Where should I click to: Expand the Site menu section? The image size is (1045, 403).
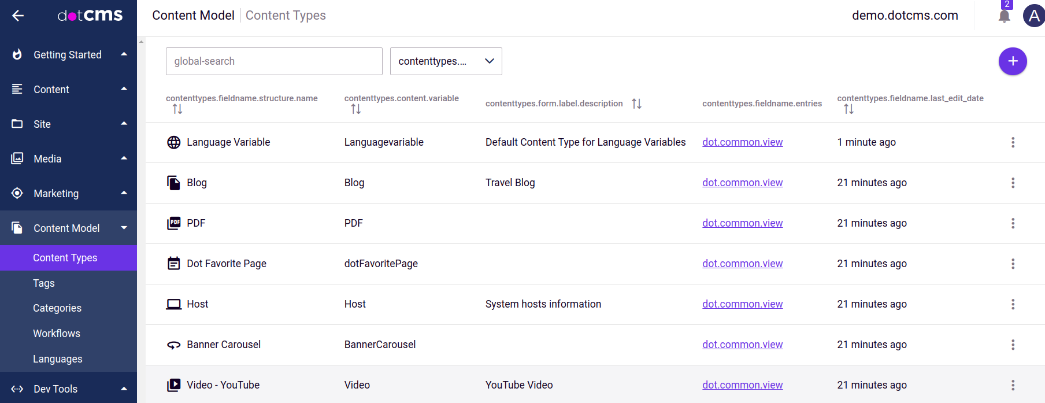click(x=124, y=124)
